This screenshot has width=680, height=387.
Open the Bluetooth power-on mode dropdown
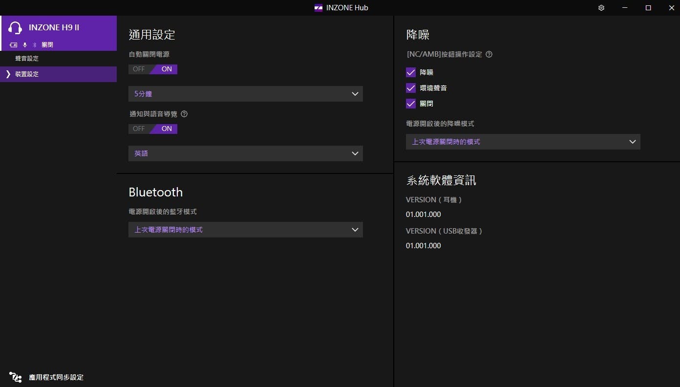point(245,230)
